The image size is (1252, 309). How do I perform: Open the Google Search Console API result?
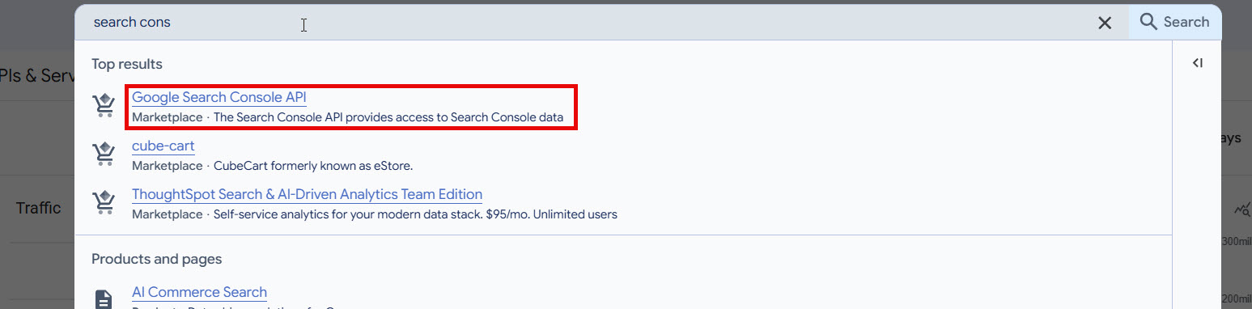pos(219,97)
